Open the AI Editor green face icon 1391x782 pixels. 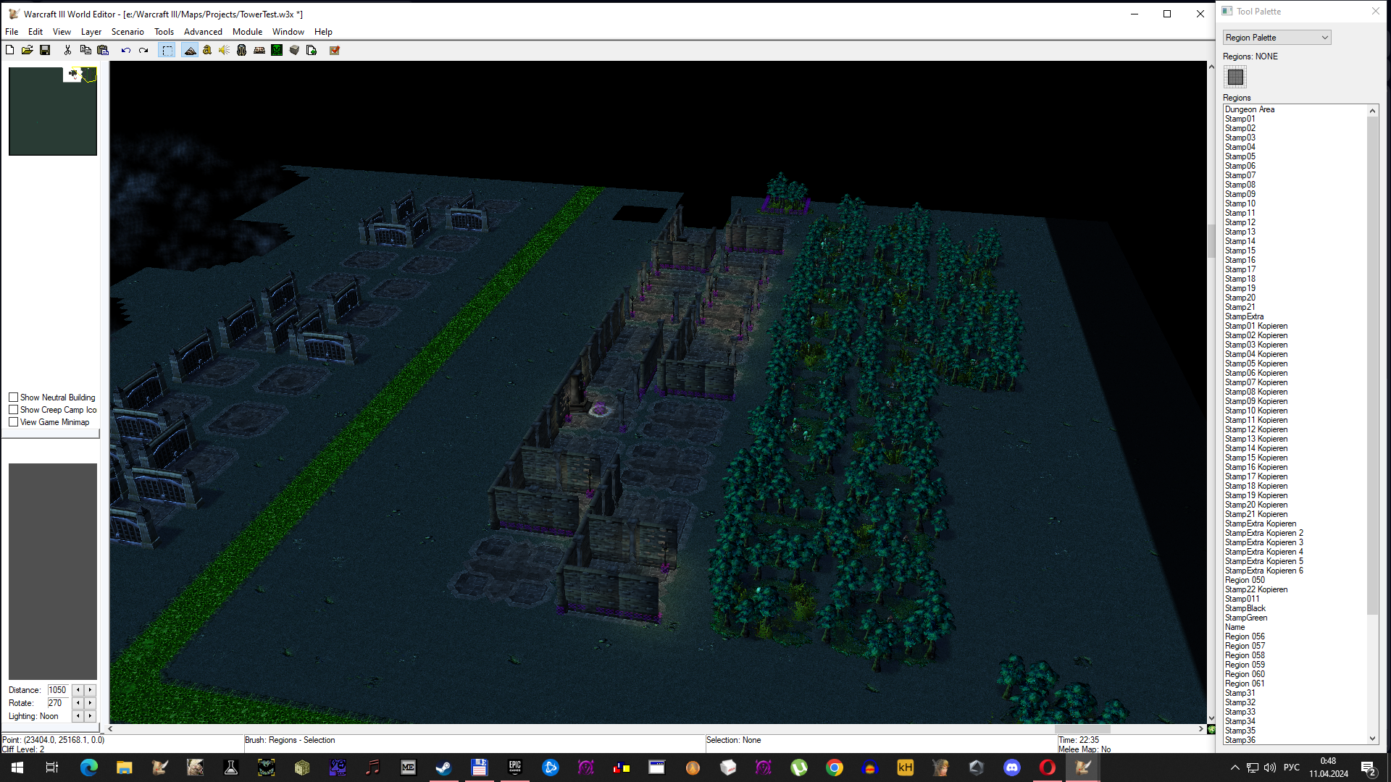277,50
